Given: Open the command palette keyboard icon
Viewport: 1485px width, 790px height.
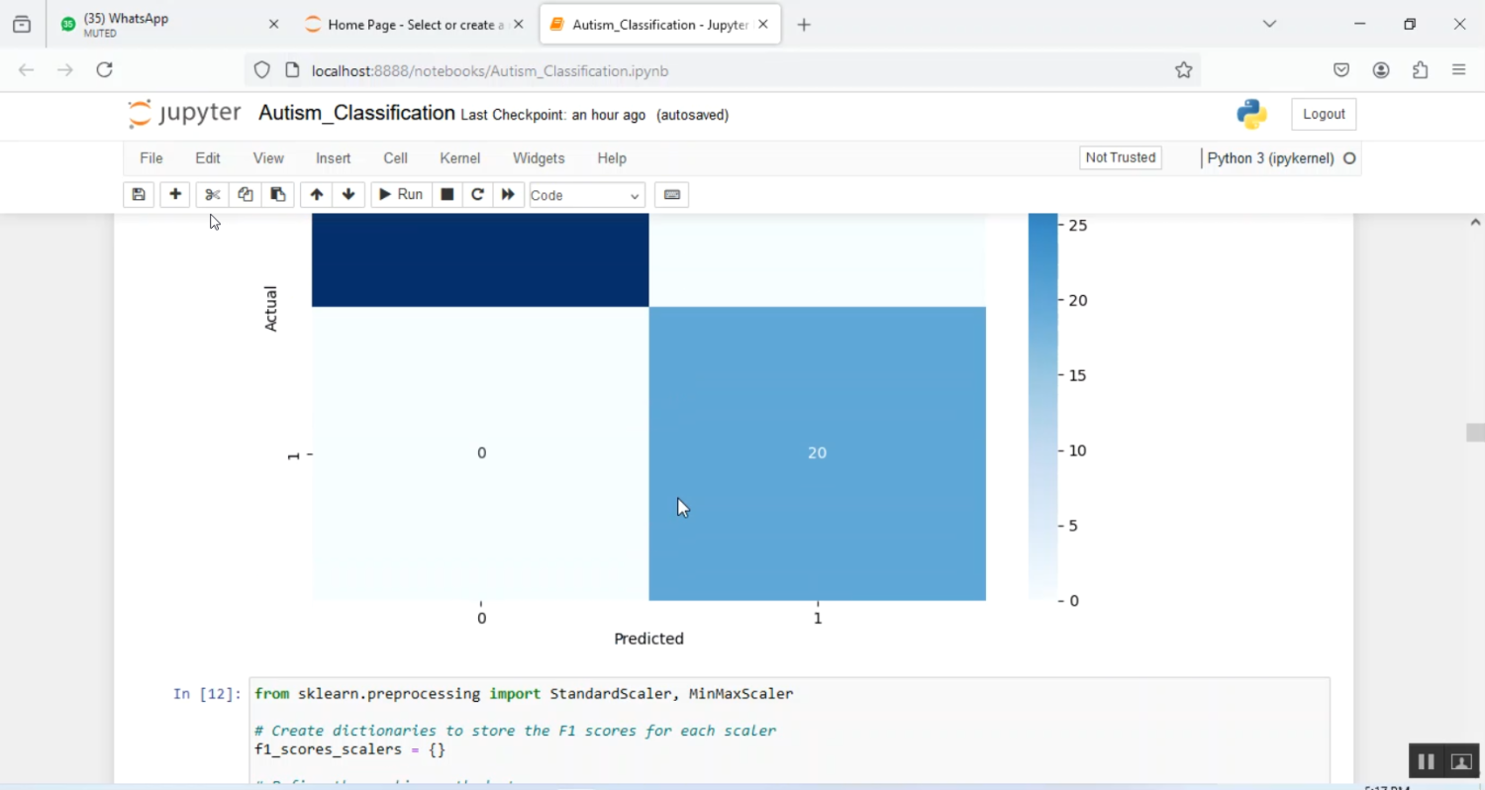Looking at the screenshot, I should 671,195.
